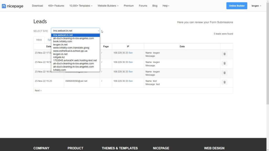This screenshot has width=269, height=151.
Task: Delete the first lead with trash icon
Action: click(x=224, y=54)
